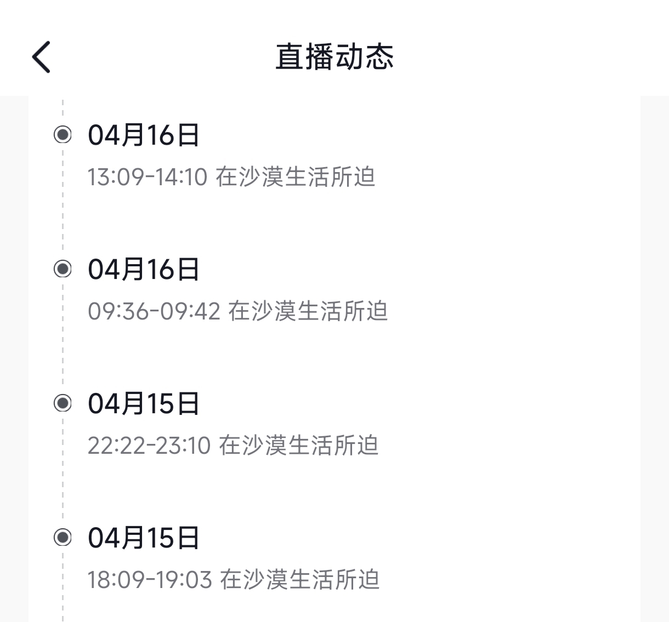Select the timeline dot for the 18:09-19:03 stream
Image resolution: width=669 pixels, height=622 pixels.
63,538
